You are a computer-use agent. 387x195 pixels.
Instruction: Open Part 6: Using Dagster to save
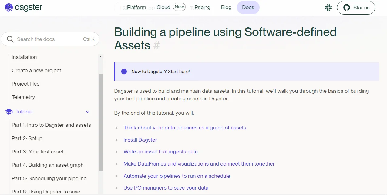[46, 192]
